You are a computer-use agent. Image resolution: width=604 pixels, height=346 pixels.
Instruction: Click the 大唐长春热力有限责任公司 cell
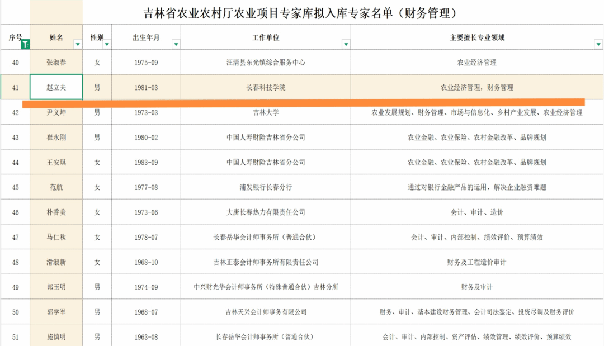(x=266, y=212)
